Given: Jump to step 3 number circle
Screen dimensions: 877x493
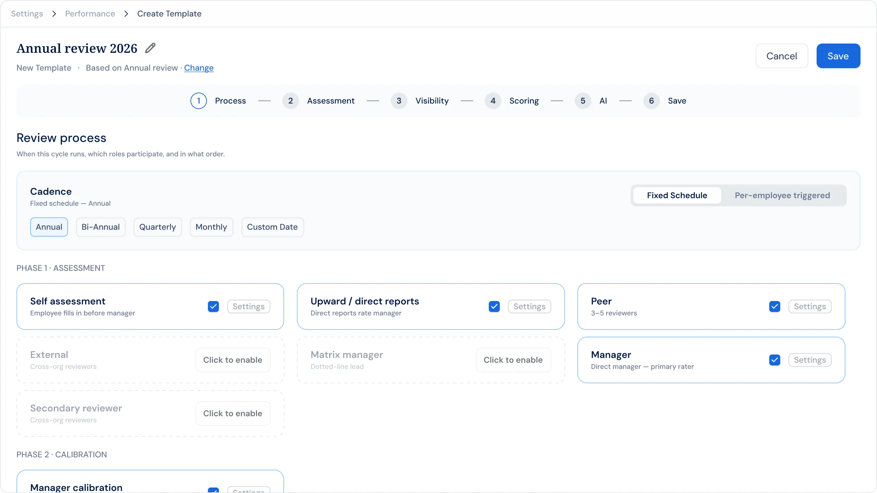Looking at the screenshot, I should (399, 101).
